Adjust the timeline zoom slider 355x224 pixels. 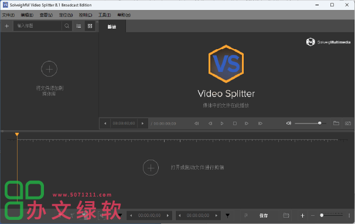tap(332, 215)
